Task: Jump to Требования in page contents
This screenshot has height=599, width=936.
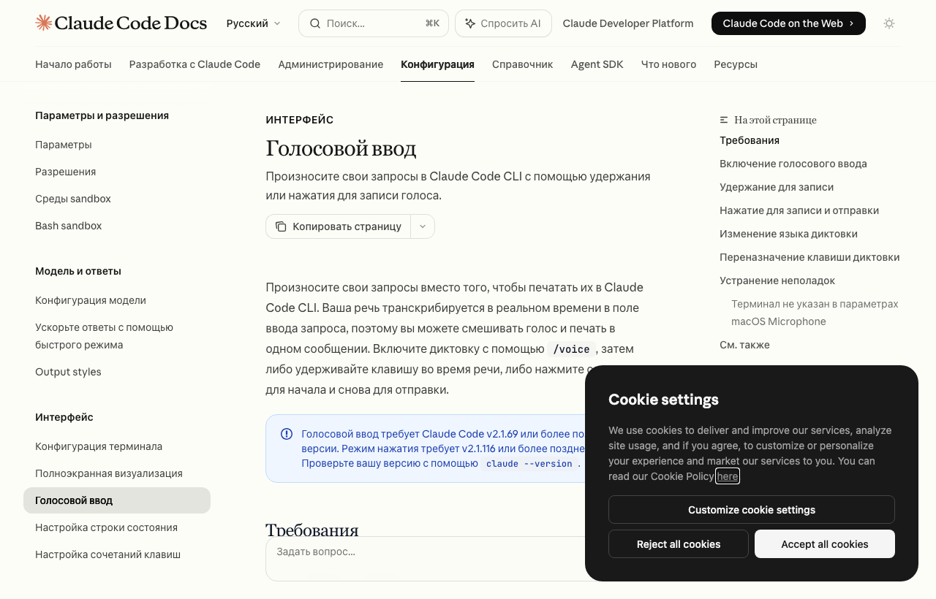Action: click(750, 140)
